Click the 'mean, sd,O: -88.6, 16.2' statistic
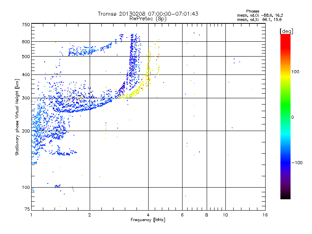Image resolution: width=312 pixels, height=234 pixels. coord(260,15)
